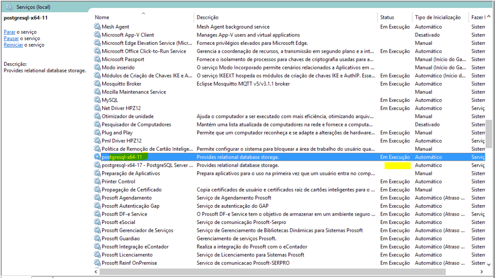Click the Módulos de Criação de Chaves IKE service
The image size is (495, 278).
tap(147, 76)
